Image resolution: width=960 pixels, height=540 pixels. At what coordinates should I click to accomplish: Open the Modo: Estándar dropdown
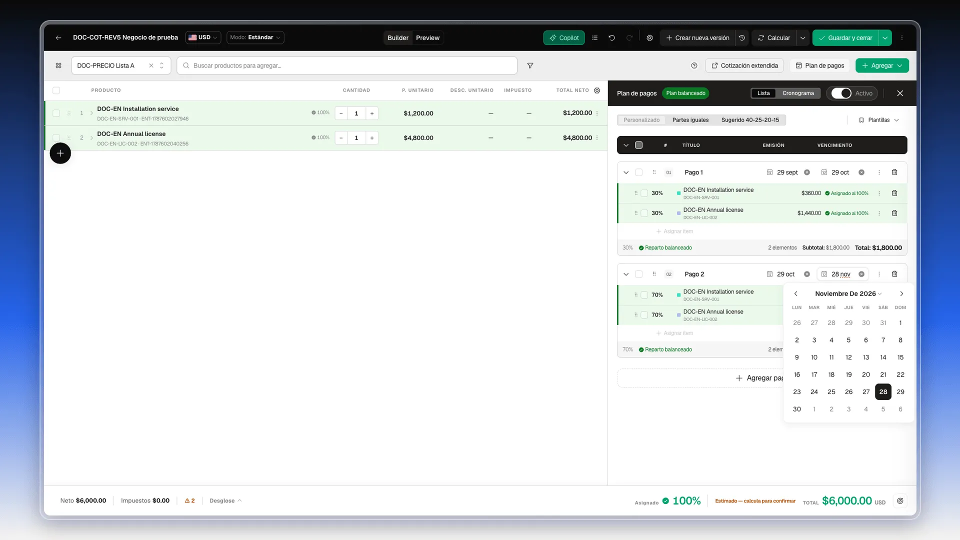click(x=255, y=37)
